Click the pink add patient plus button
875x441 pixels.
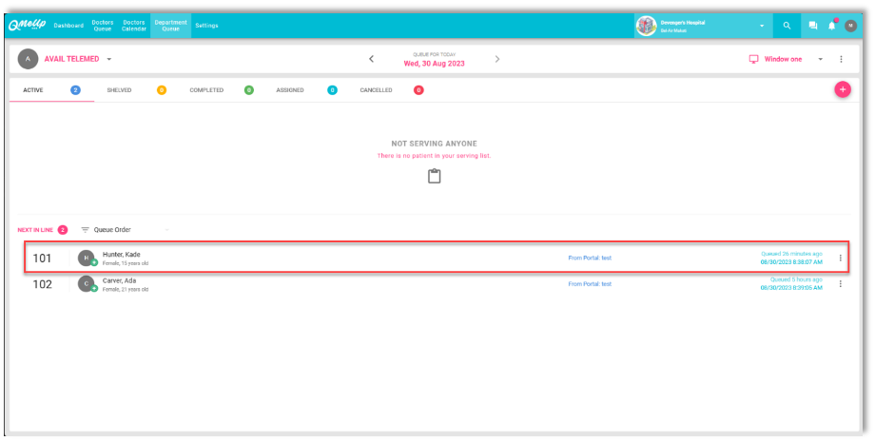[842, 89]
